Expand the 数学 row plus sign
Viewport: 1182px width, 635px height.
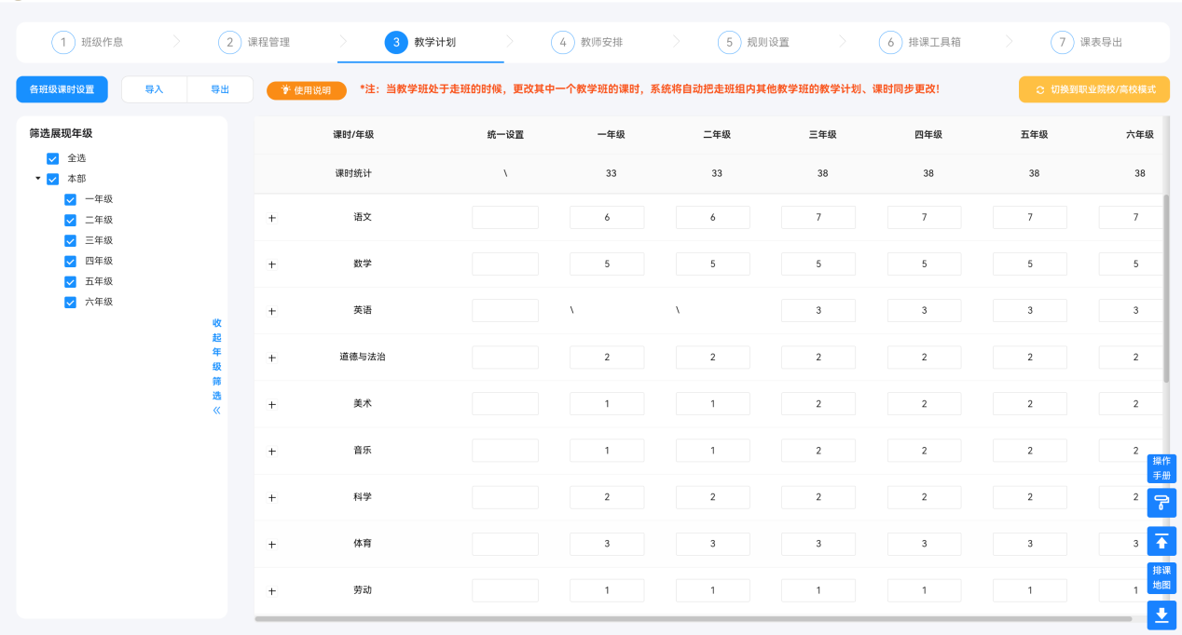[272, 264]
